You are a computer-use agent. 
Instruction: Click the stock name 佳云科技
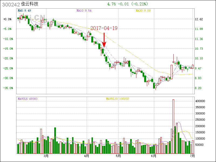[x=30, y=4]
